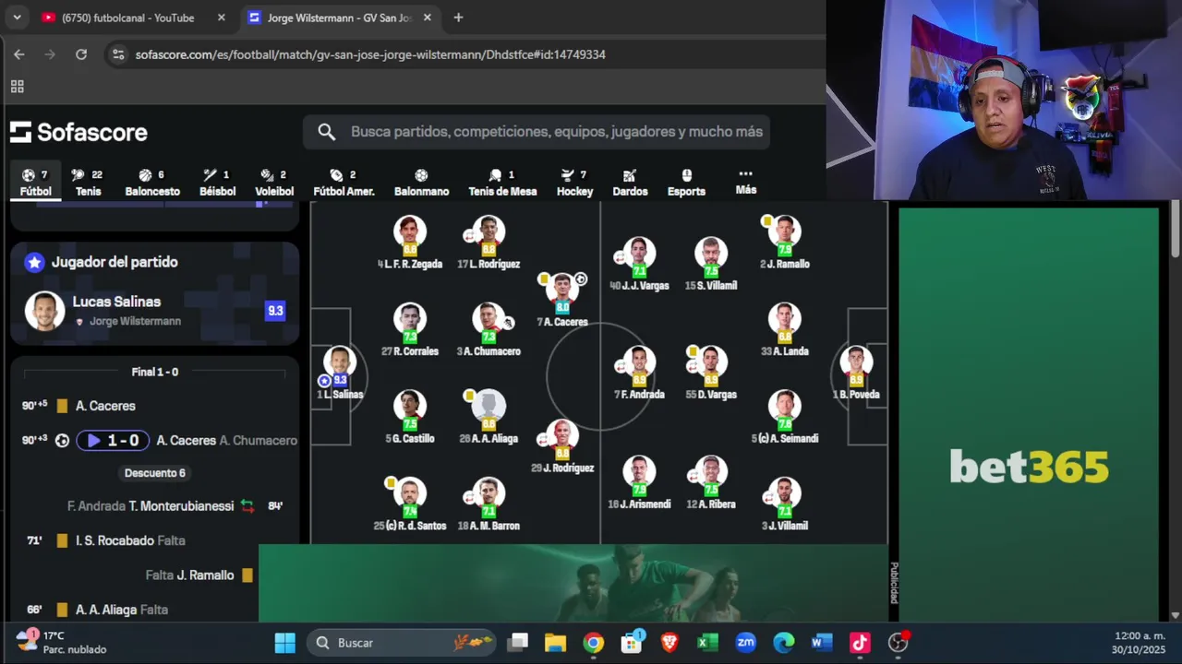This screenshot has width=1182, height=664.
Task: Close the Jorge Wilstermann Sofascore tab
Action: tap(429, 18)
